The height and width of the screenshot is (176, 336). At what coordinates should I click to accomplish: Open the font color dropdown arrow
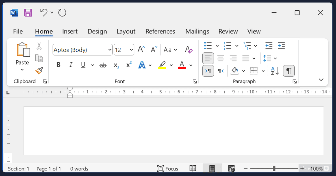coord(191,65)
